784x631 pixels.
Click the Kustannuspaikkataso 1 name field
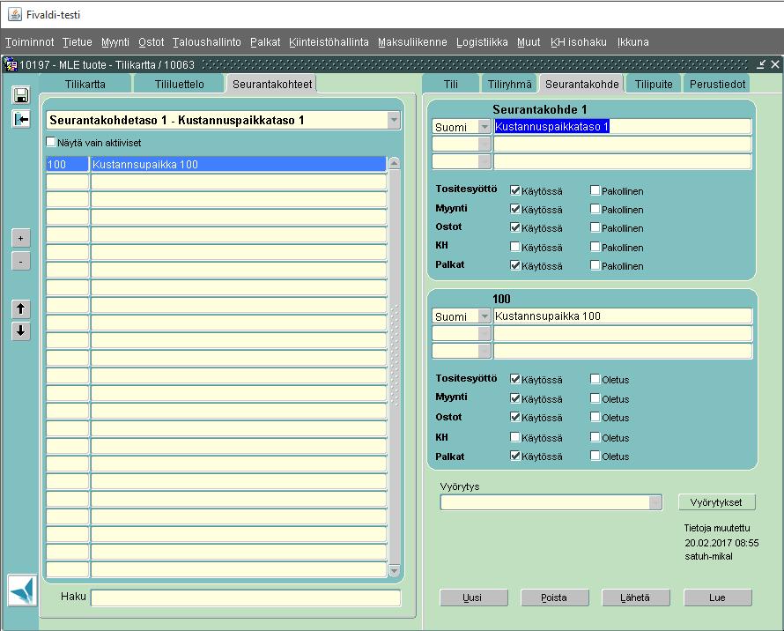623,127
